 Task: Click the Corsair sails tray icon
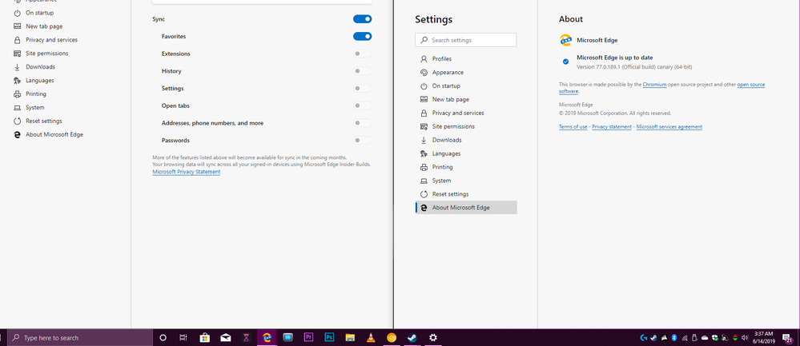pos(664,337)
